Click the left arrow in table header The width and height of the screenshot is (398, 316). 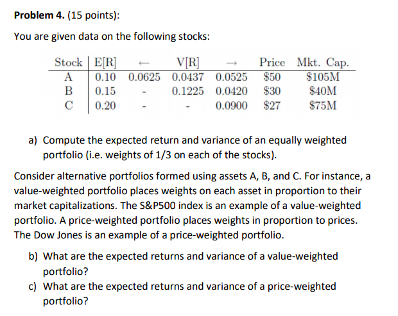(x=144, y=63)
